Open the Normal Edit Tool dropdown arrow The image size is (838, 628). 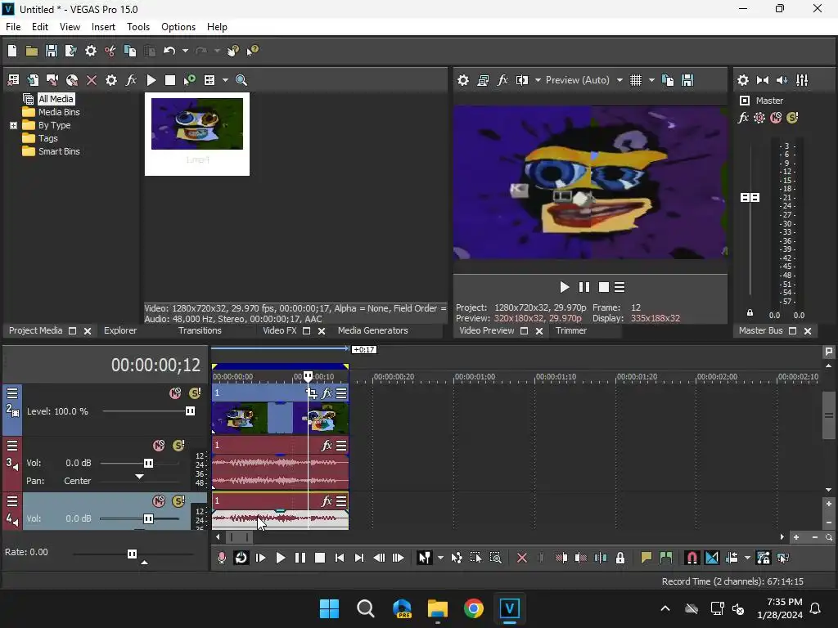(440, 558)
